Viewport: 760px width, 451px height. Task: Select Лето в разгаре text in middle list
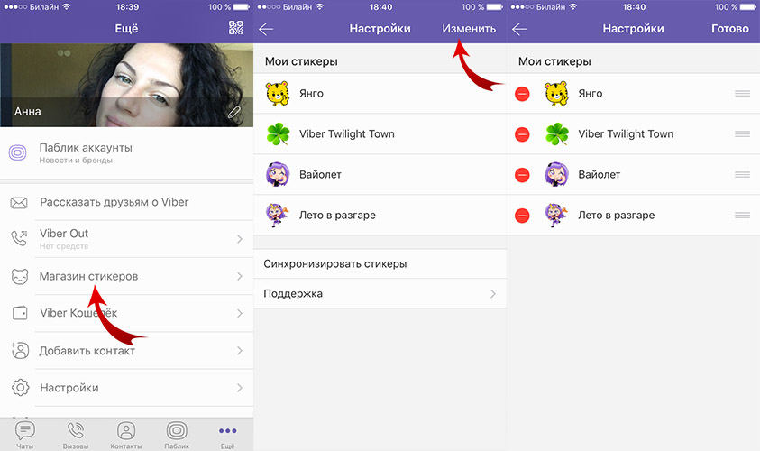(x=337, y=216)
